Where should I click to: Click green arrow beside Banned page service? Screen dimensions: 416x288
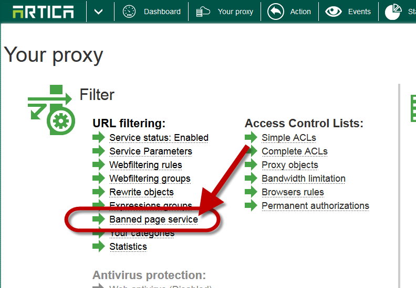[99, 219]
